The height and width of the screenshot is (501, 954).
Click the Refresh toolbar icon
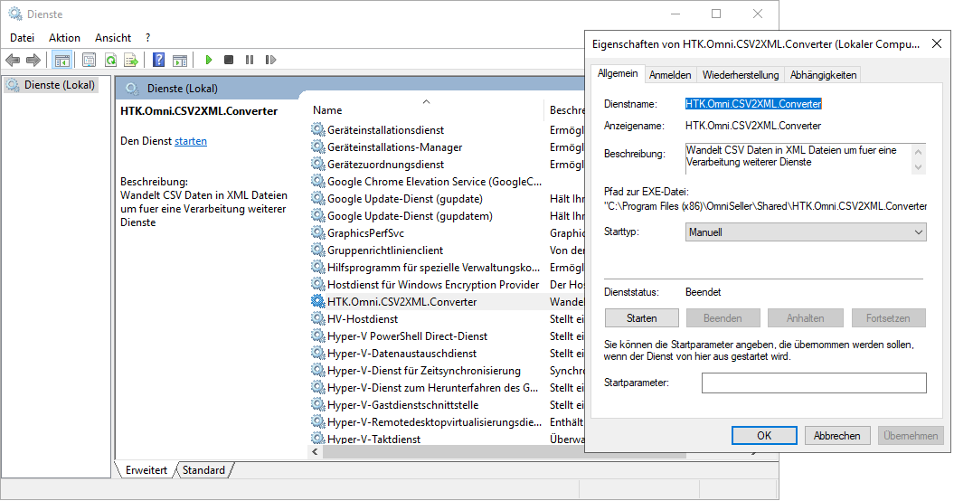[x=110, y=60]
